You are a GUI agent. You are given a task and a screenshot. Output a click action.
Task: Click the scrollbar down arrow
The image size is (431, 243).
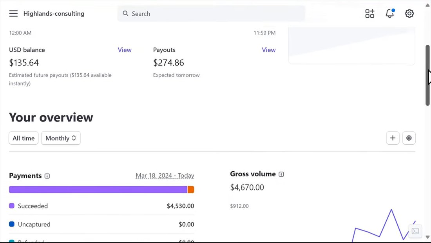tap(428, 237)
